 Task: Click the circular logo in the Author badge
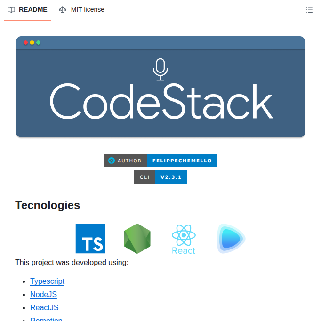tap(112, 160)
